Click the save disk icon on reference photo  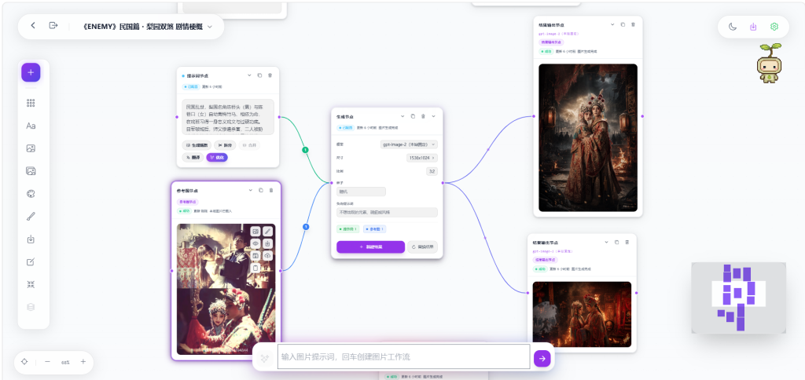coord(255,256)
